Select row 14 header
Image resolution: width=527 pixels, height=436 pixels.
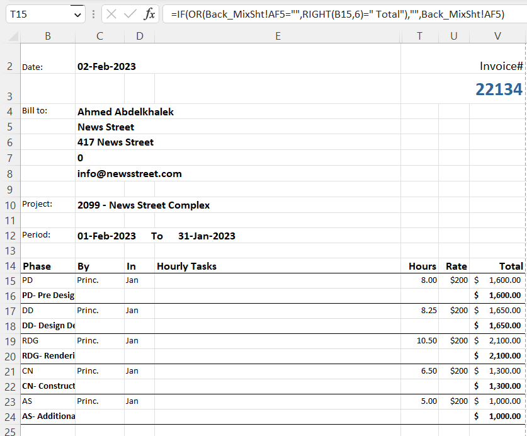(x=9, y=266)
